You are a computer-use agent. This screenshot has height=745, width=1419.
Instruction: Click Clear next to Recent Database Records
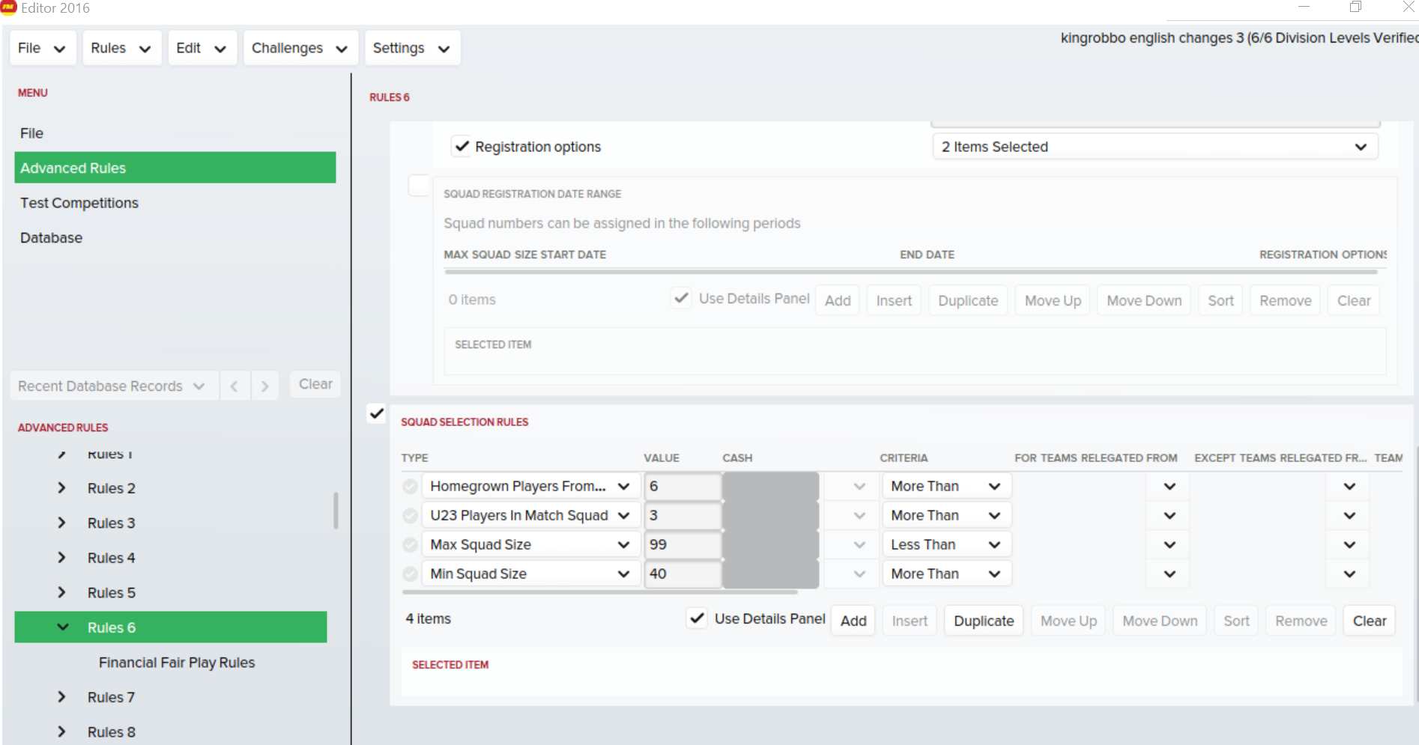tap(315, 384)
